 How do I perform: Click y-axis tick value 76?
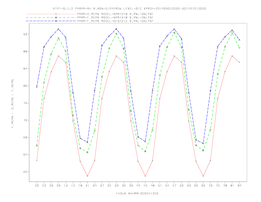tap(25, 103)
